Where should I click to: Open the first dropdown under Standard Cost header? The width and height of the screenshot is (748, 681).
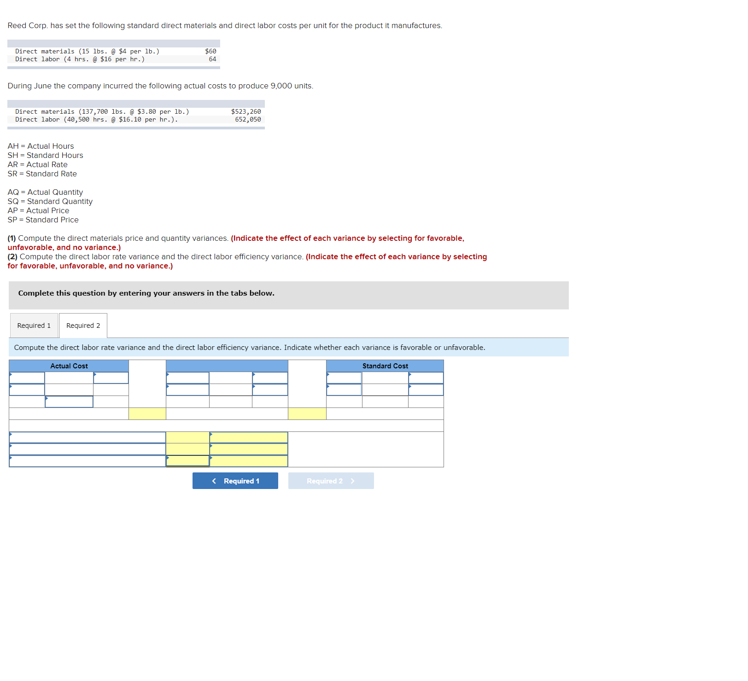click(x=344, y=378)
